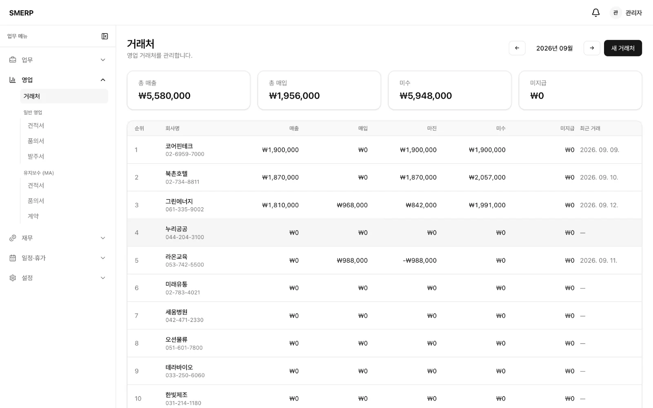Image resolution: width=653 pixels, height=408 pixels.
Task: Collapse the 영업 menu chevron
Action: click(103, 80)
